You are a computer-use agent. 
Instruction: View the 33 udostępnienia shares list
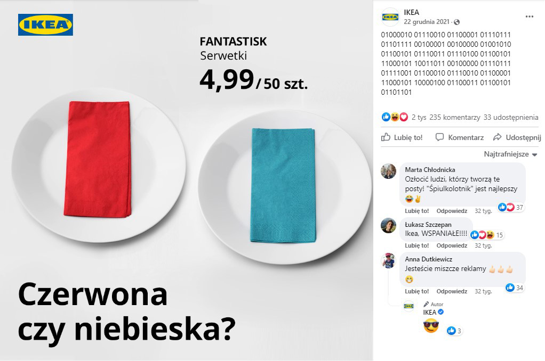511,117
